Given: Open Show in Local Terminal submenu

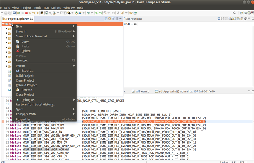Looking at the screenshot, I should tap(44, 36).
